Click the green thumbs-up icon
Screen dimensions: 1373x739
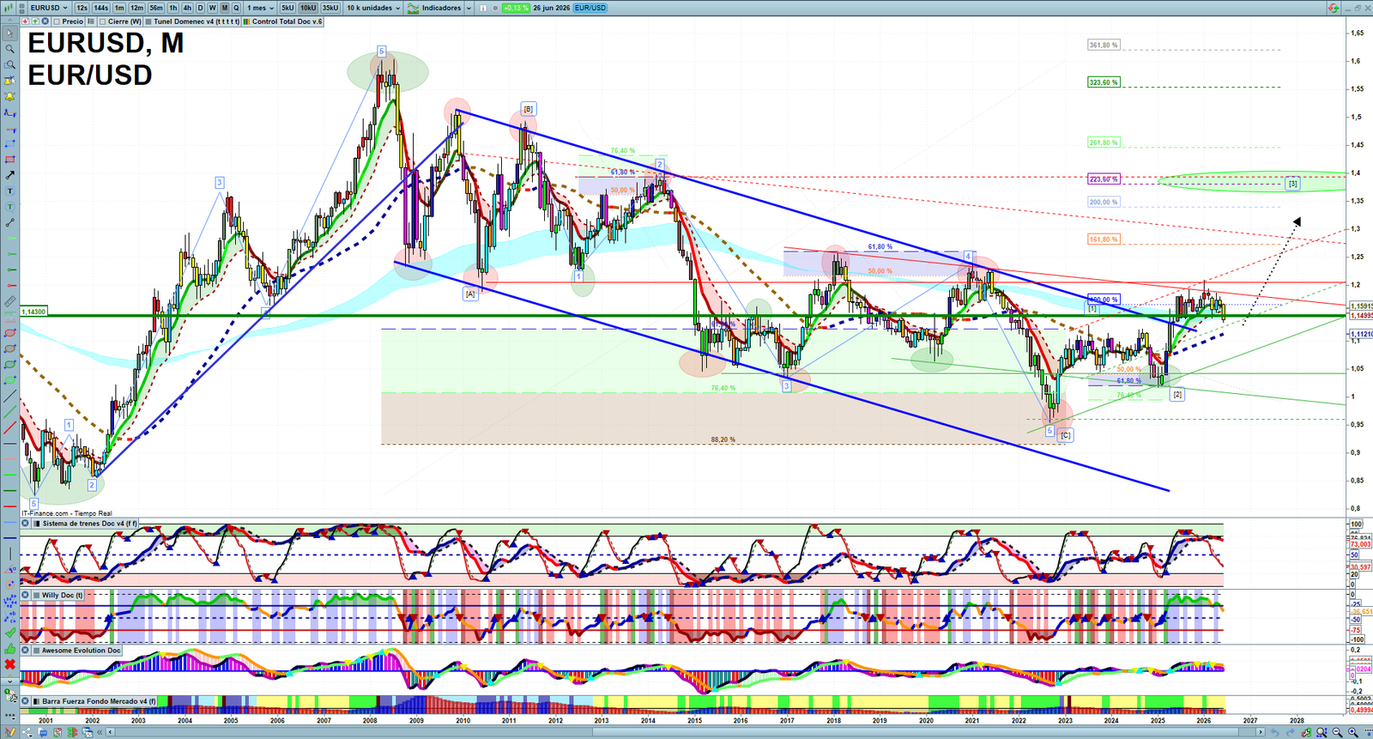click(9, 648)
